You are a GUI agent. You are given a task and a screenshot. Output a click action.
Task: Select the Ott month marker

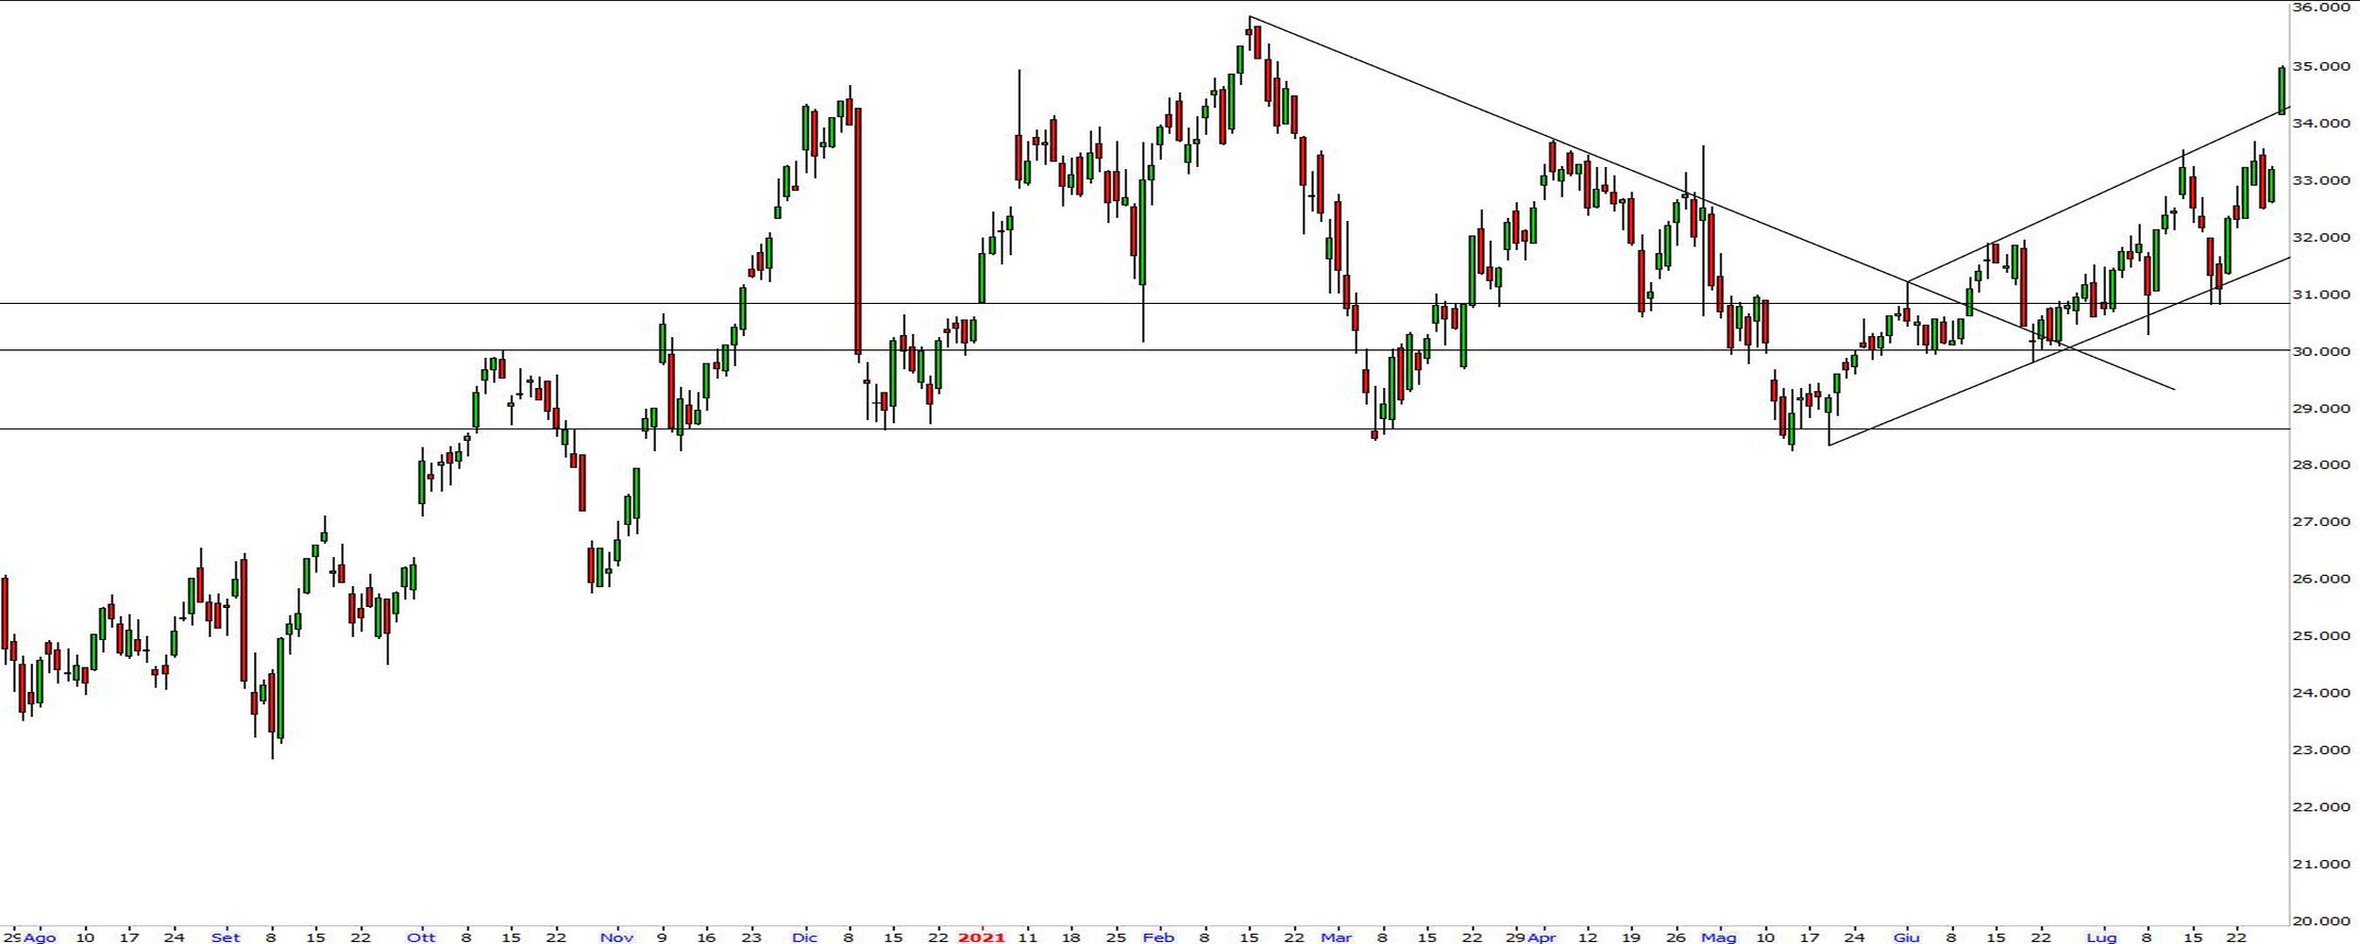coord(421,937)
